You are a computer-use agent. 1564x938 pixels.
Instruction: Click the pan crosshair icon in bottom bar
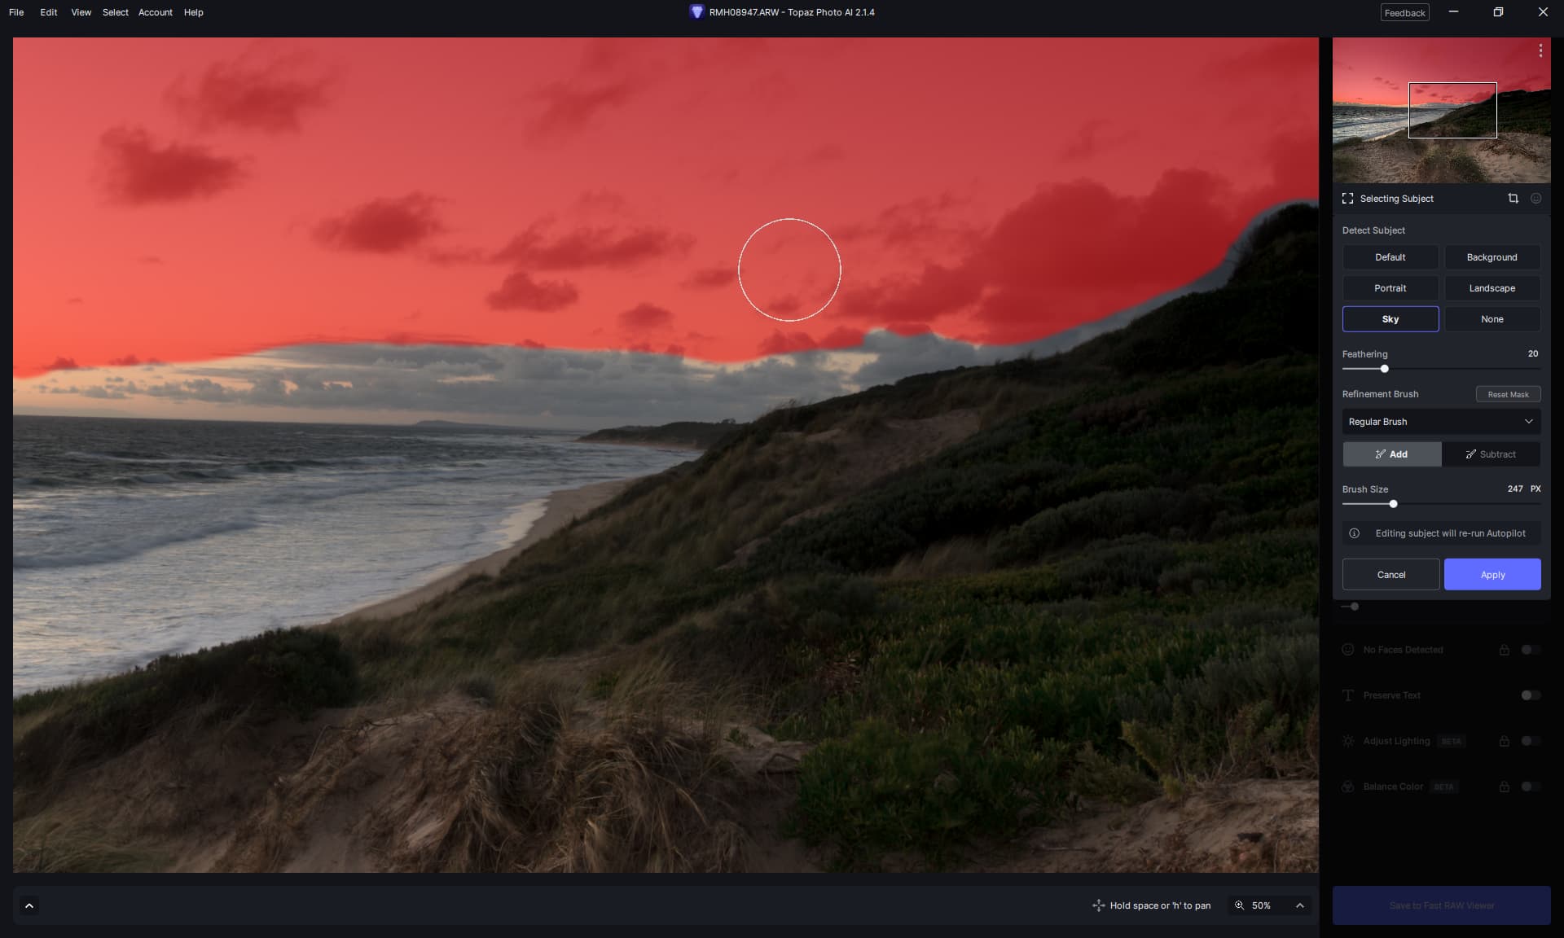1098,905
